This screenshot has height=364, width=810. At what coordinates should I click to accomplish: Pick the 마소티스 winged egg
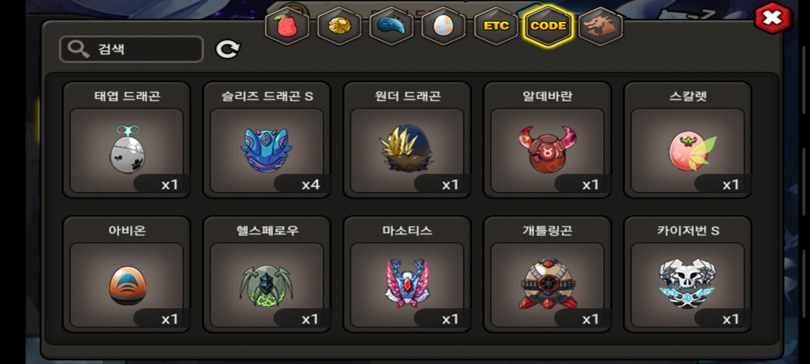click(407, 274)
